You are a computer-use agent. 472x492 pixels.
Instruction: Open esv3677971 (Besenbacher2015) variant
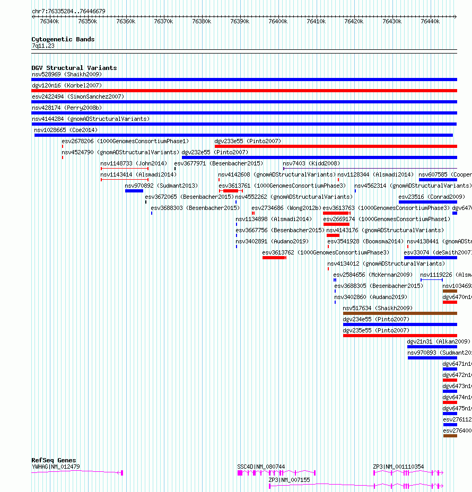[x=218, y=163]
